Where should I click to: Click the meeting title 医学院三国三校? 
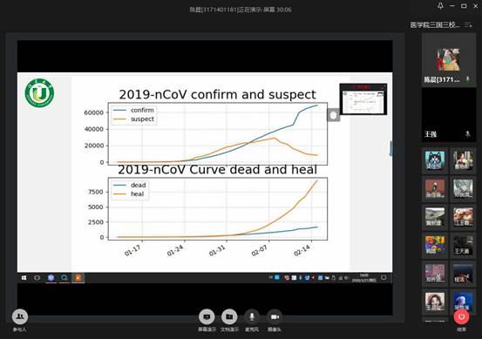[x=435, y=25]
